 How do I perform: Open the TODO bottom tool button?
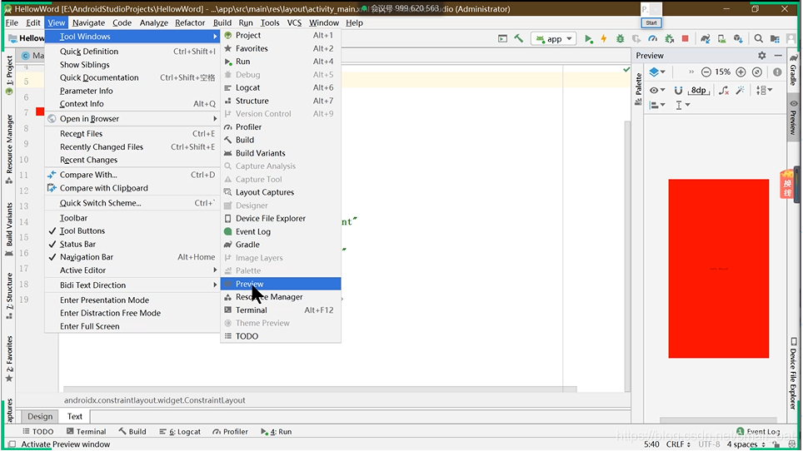(x=38, y=432)
